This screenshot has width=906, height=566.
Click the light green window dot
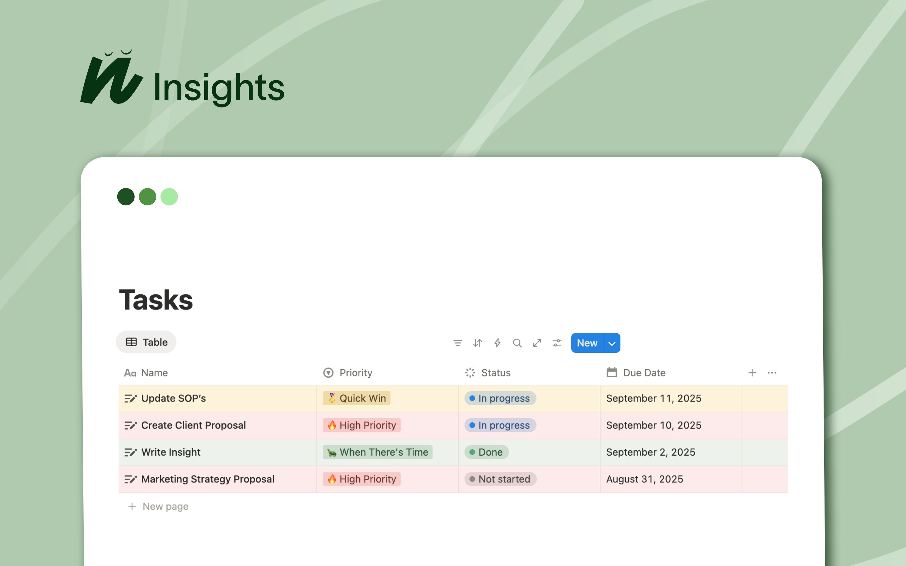(x=170, y=196)
